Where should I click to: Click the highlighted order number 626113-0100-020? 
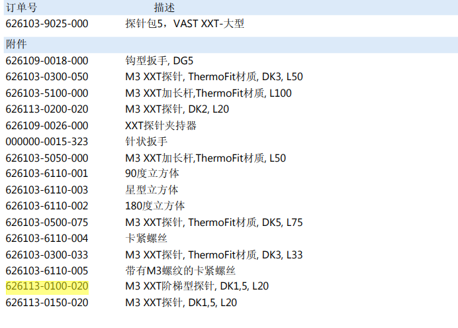47,286
